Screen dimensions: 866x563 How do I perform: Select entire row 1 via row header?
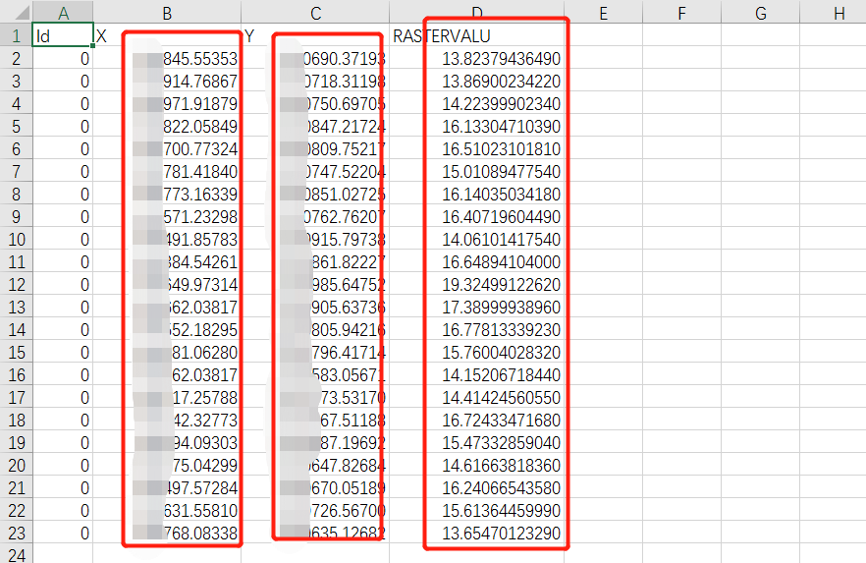point(16,36)
